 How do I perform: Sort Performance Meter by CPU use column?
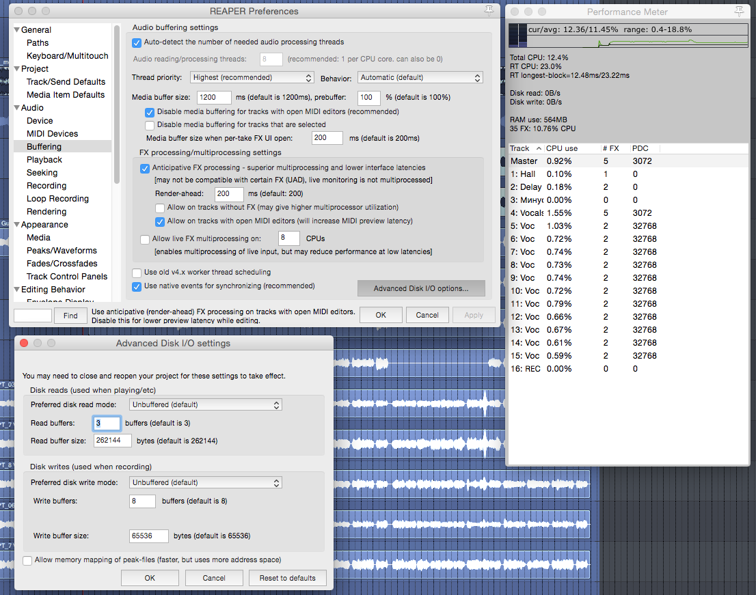(x=572, y=148)
